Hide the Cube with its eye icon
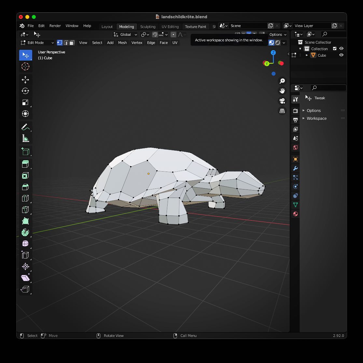363x363 pixels. point(341,55)
